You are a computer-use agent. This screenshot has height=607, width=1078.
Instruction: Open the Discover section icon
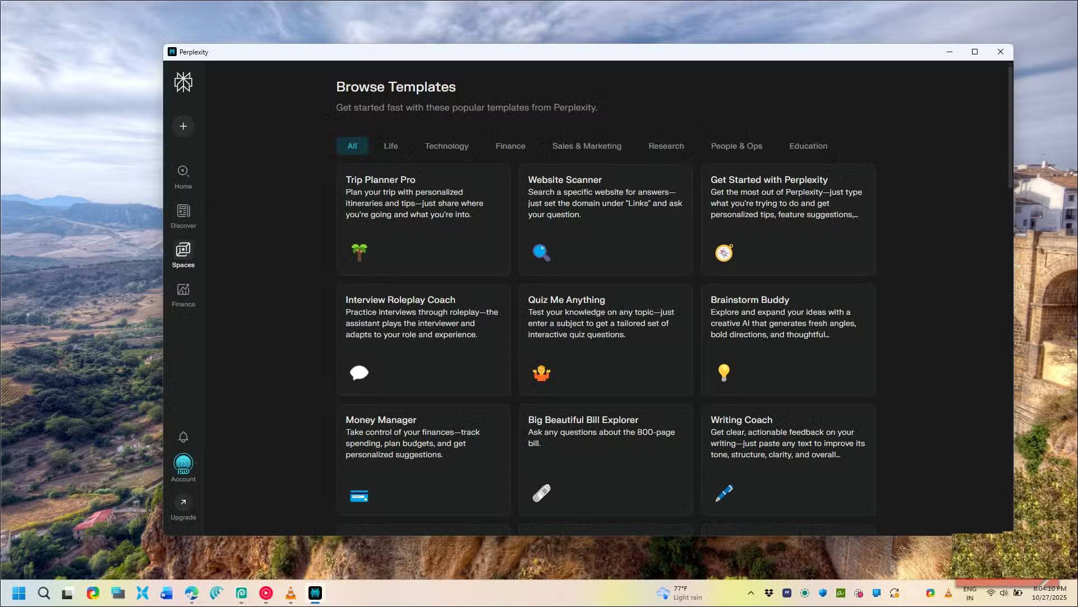183,211
